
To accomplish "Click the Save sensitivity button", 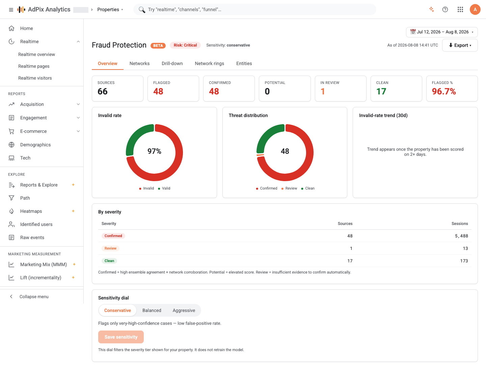I will point(121,337).
